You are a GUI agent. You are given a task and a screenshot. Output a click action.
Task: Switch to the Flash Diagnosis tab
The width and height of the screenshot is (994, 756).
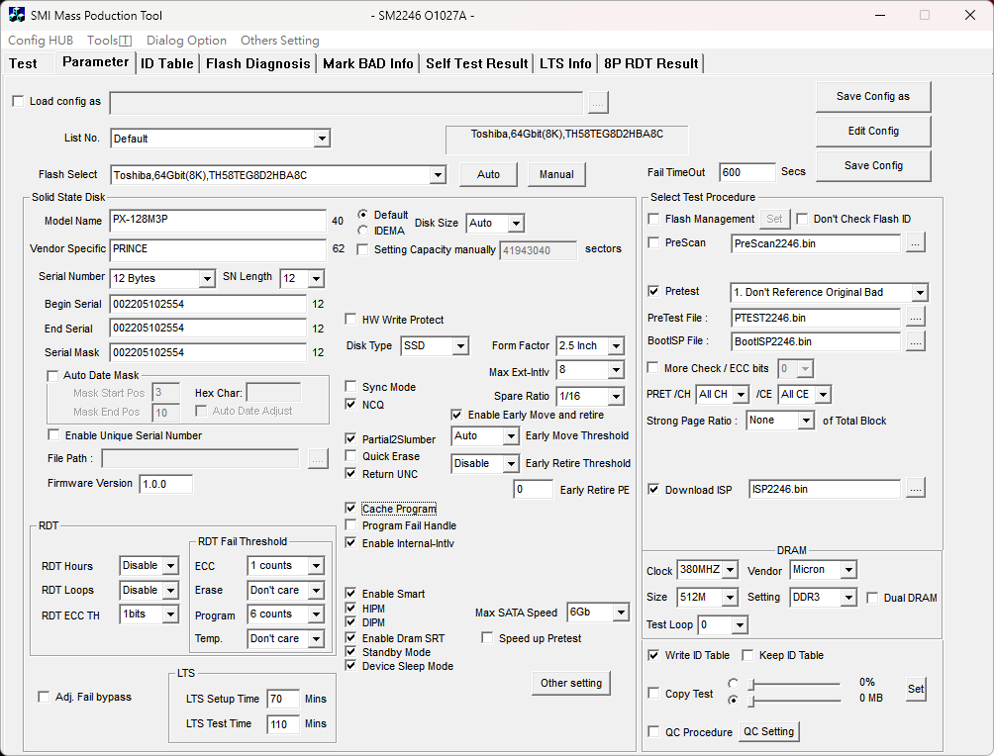(x=258, y=63)
